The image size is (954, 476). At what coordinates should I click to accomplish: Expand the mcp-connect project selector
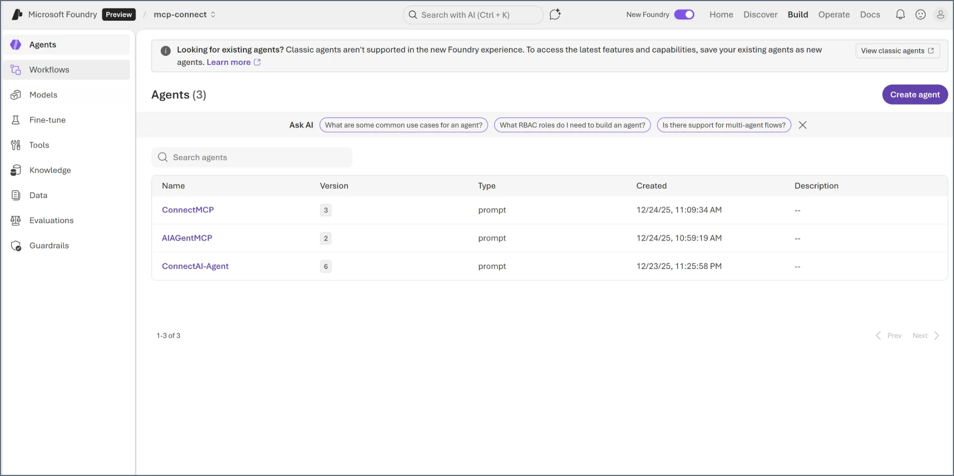coord(185,15)
